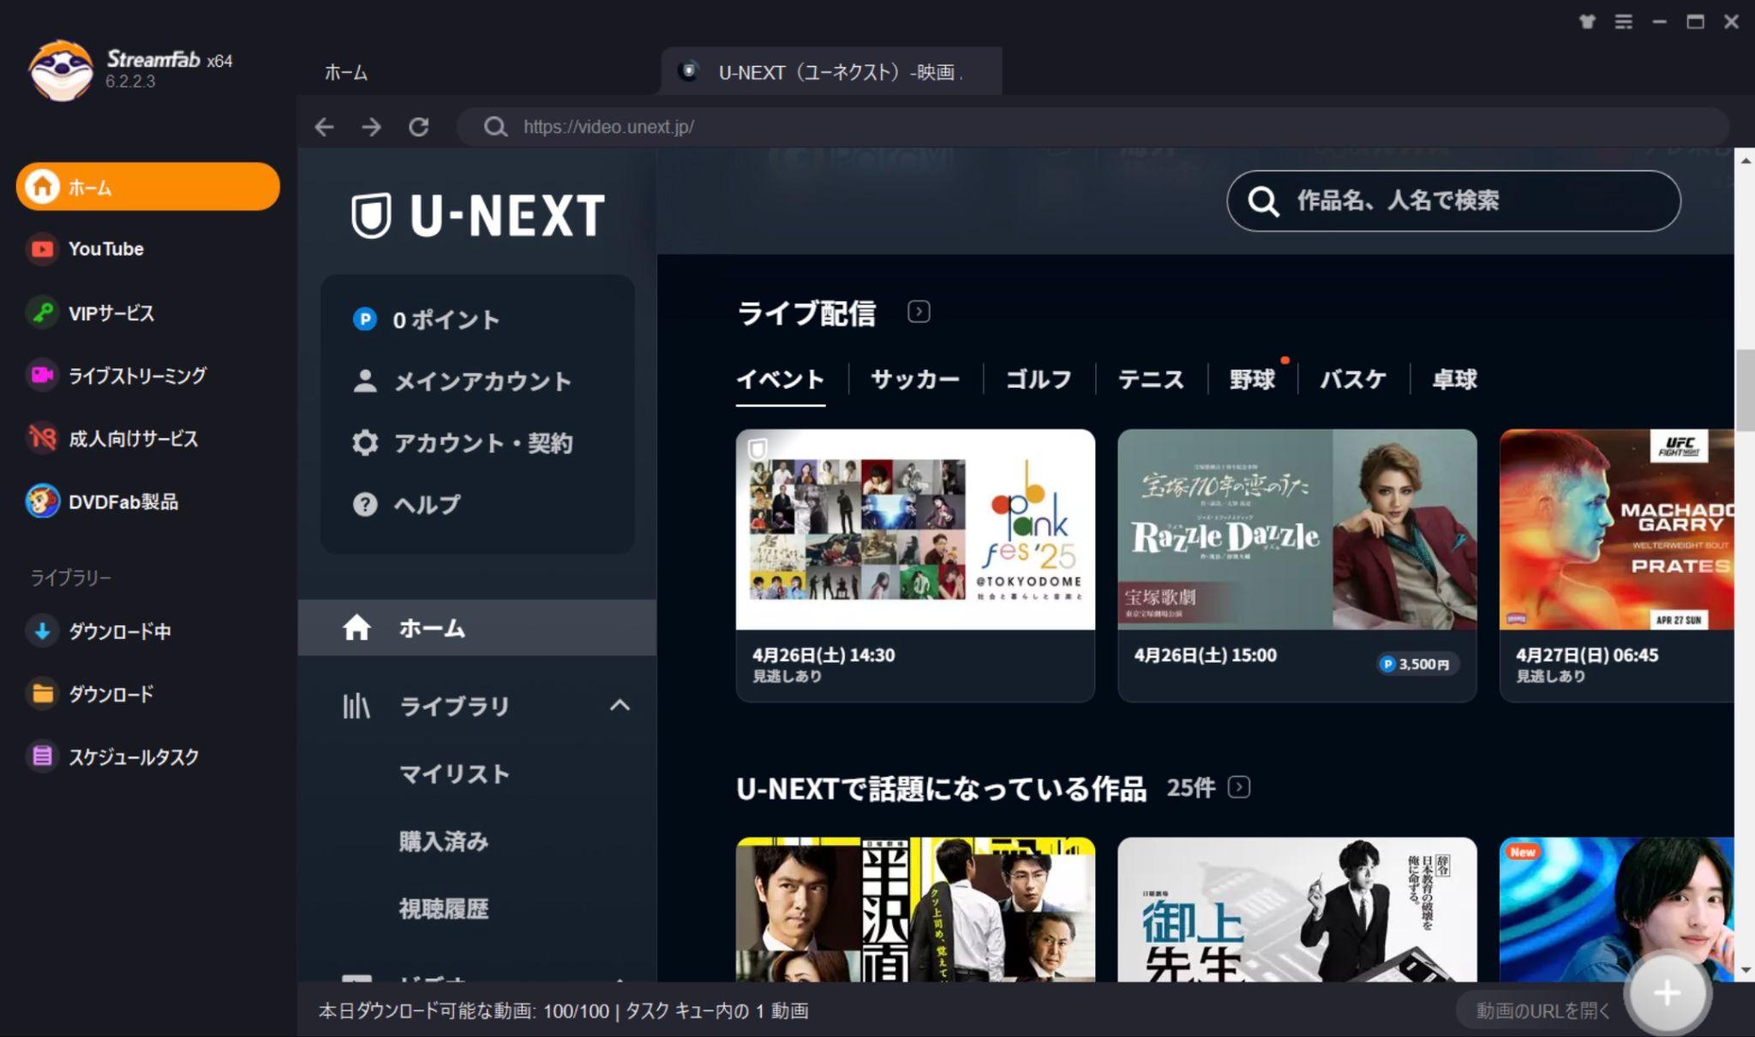This screenshot has width=1755, height=1037.
Task: Open the 御上先生 drama thumbnail
Action: 1297,909
